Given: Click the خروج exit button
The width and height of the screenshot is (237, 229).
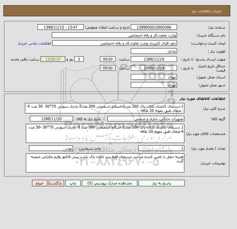Looking at the screenshot, I should click(x=40, y=183).
